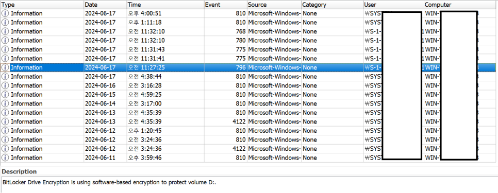Screen dimensions: 498x193
Task: Sort the list by the Event column header
Action: pos(225,5)
